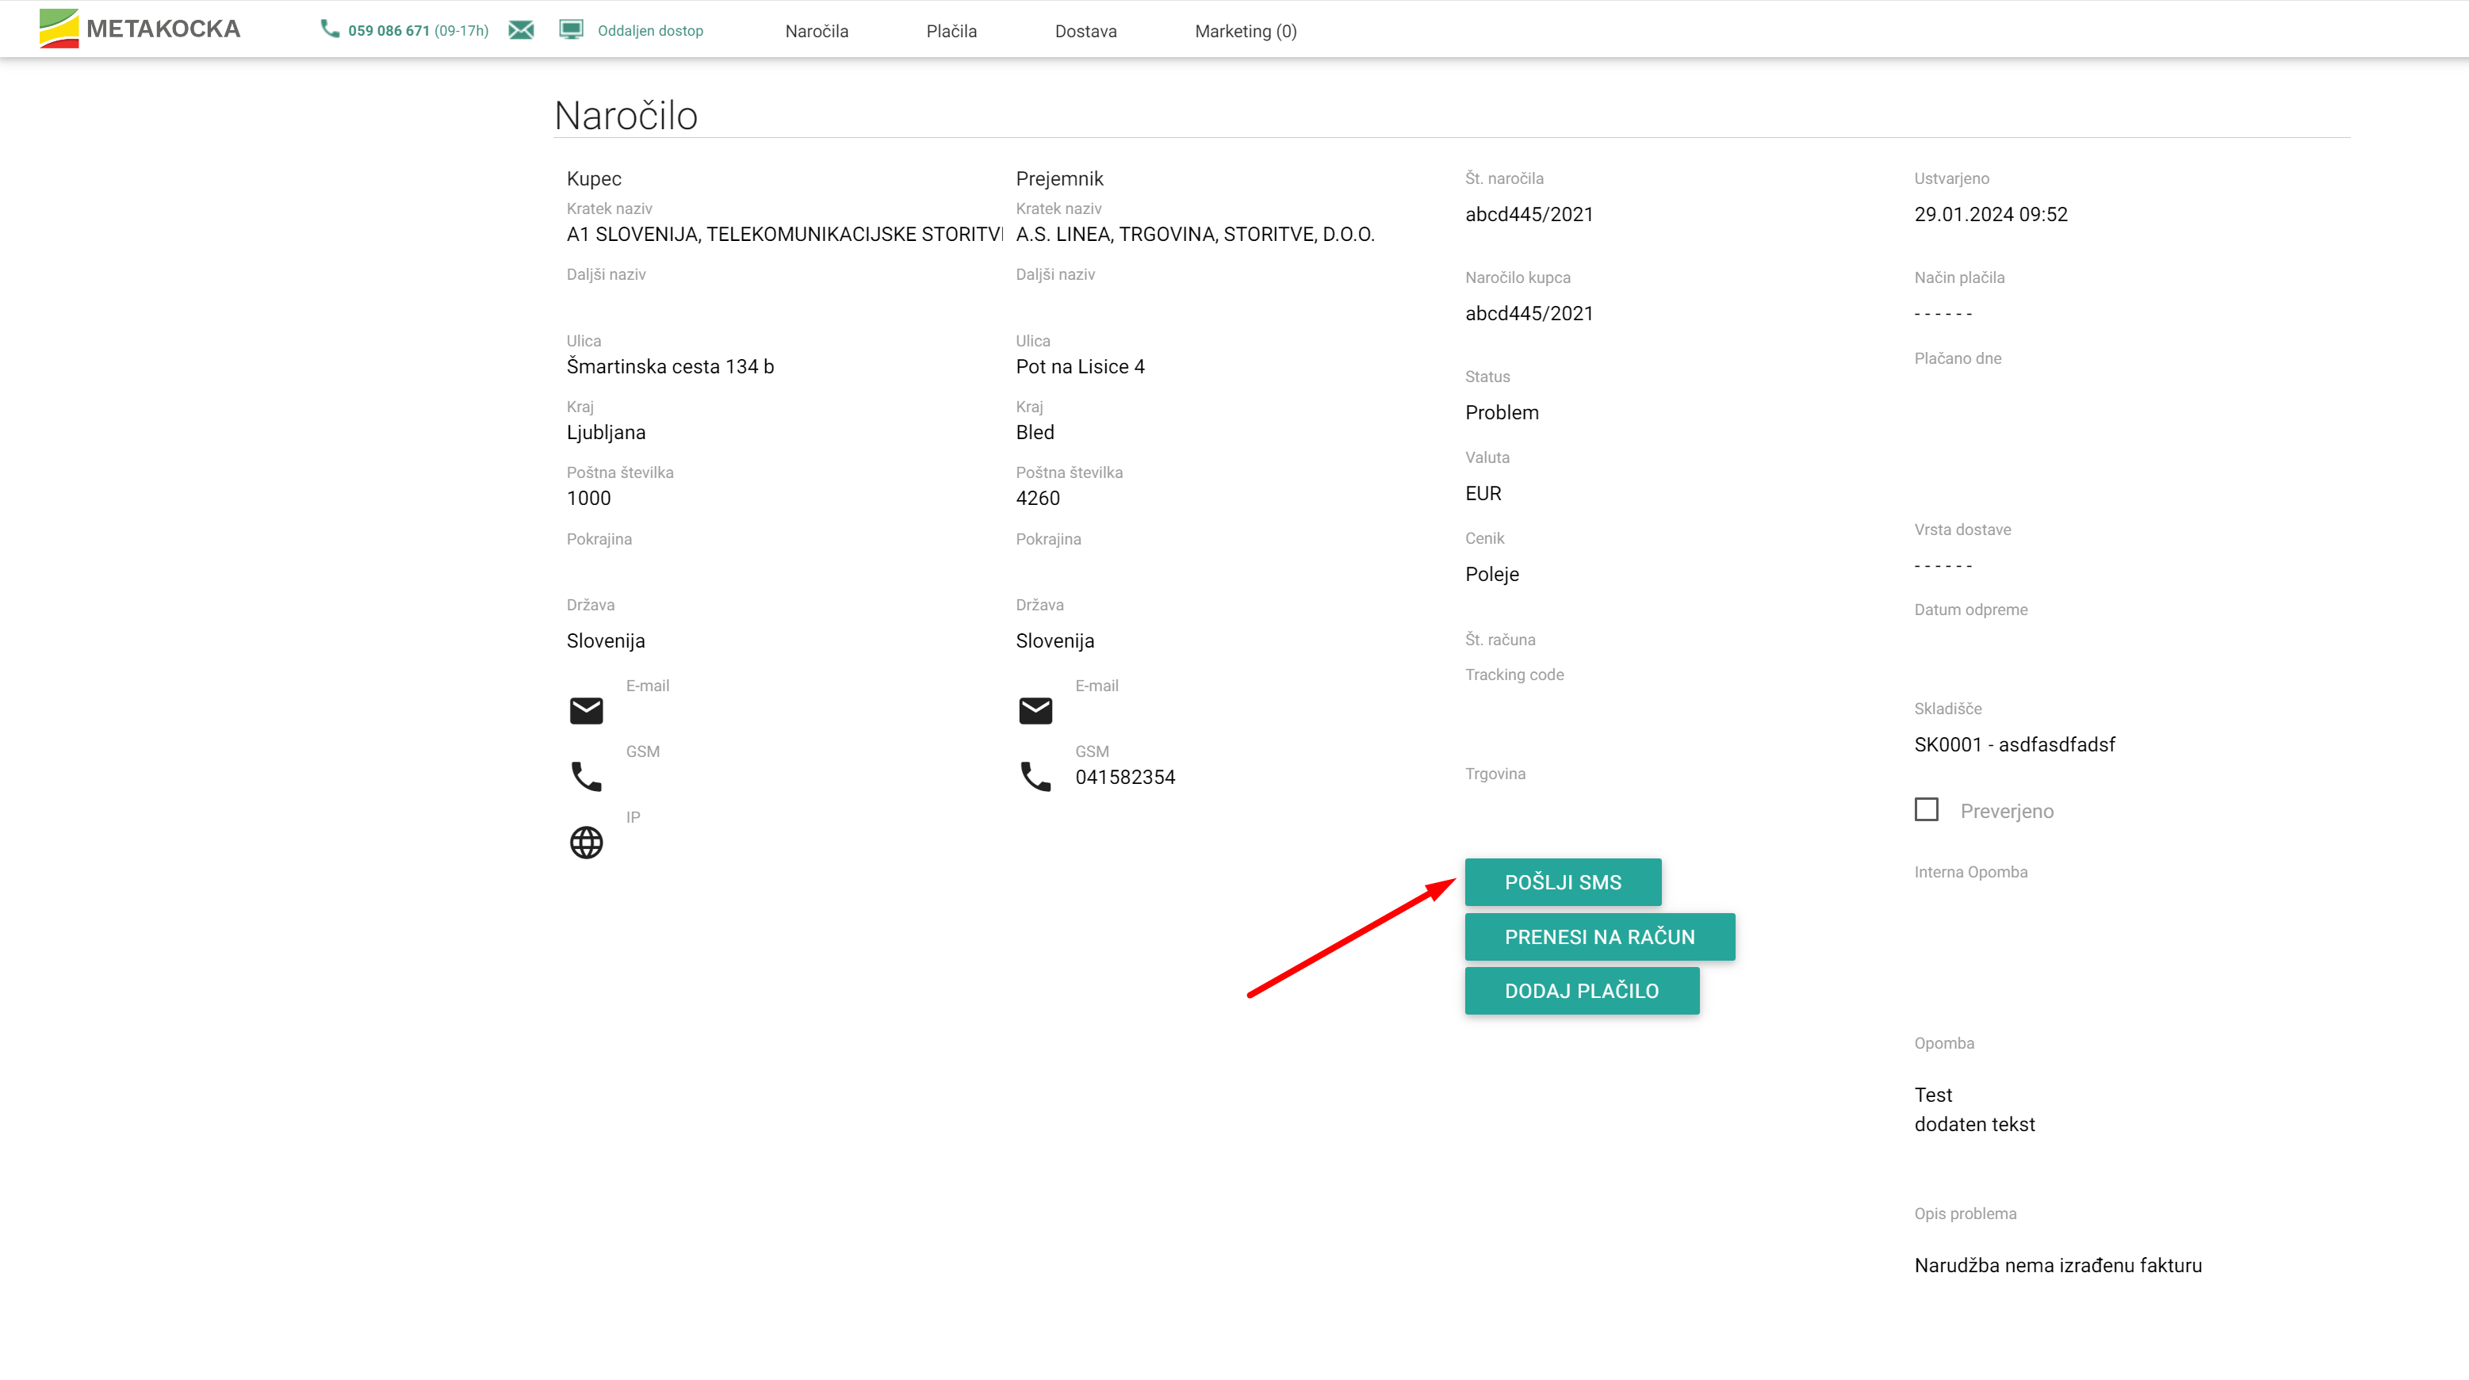Click Kupec e-mail envelope icon
2469x1380 pixels.
pos(586,710)
